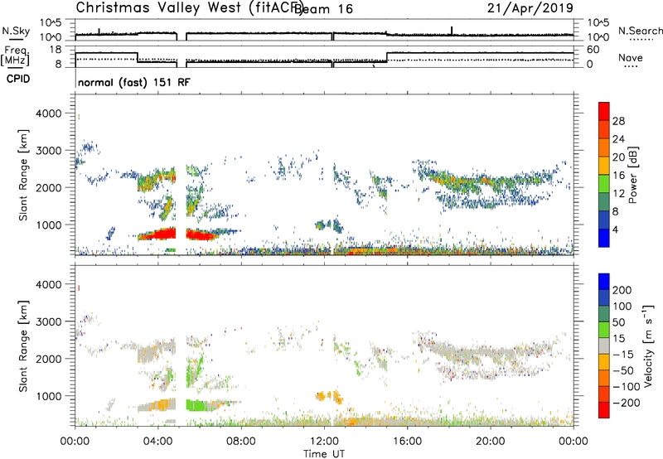Click the frequency step-up near 15:00
This screenshot has height=459, width=663.
pyautogui.click(x=387, y=57)
